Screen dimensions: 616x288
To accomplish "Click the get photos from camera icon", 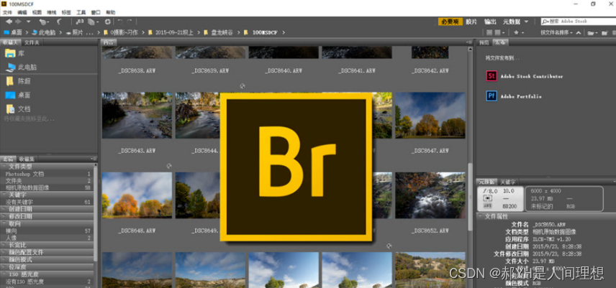I will 80,22.
